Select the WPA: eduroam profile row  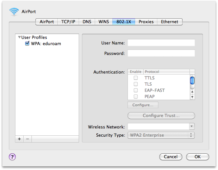click(47, 43)
